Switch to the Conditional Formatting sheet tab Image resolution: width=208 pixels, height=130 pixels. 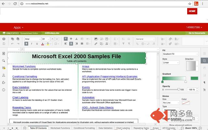84,128
